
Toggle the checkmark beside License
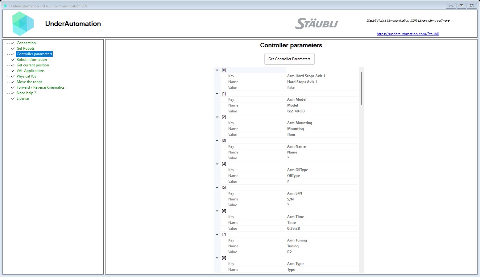coord(12,98)
